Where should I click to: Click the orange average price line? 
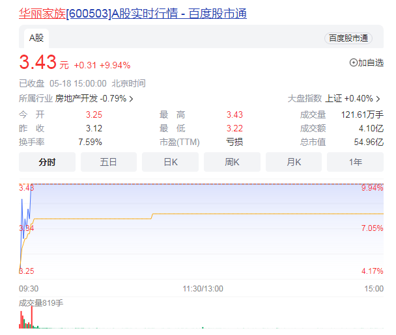coord(261,213)
